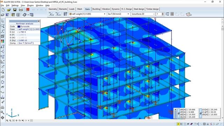This screenshot has height=126, width=224.
Task: Export to PDF with red Acrobat icon
Action: coord(28,10)
